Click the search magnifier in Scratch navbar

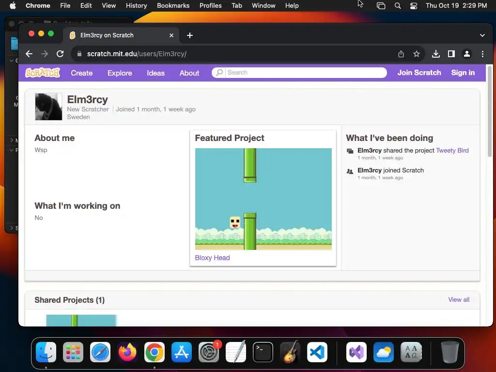(x=219, y=73)
